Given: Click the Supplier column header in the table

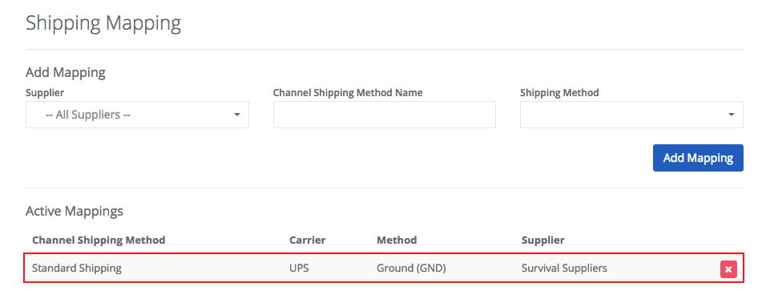Looking at the screenshot, I should 542,240.
